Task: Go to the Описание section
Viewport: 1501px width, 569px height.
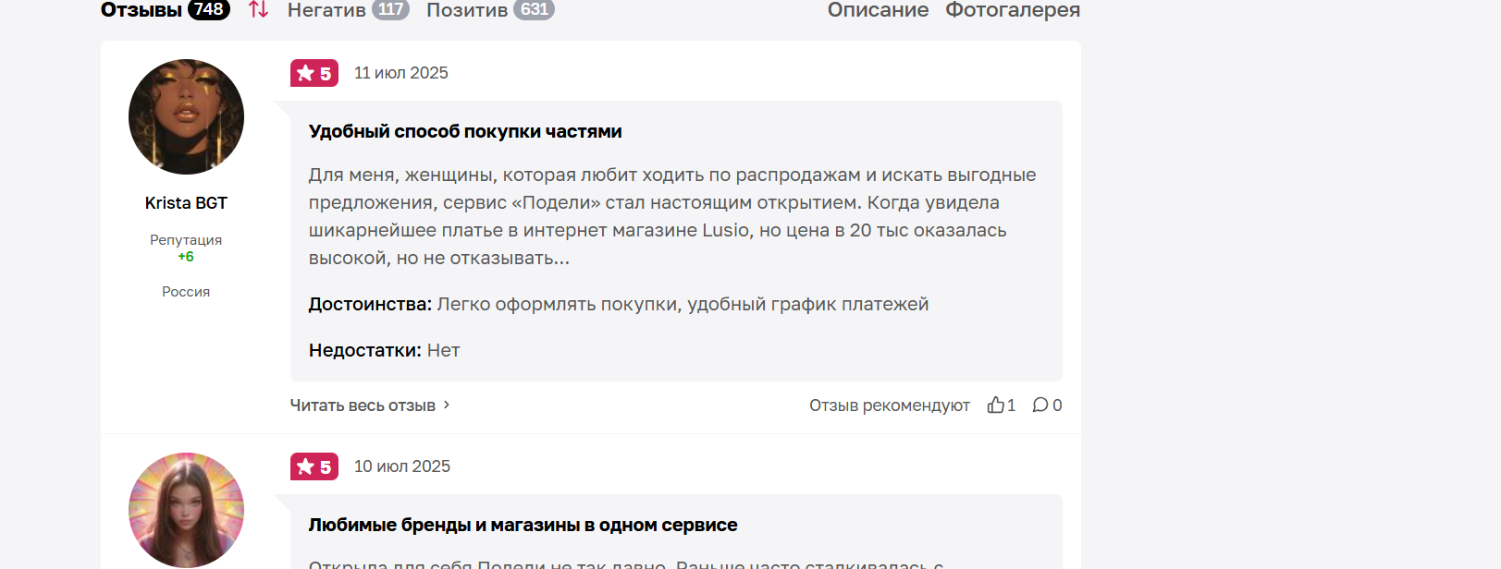Action: click(x=878, y=10)
